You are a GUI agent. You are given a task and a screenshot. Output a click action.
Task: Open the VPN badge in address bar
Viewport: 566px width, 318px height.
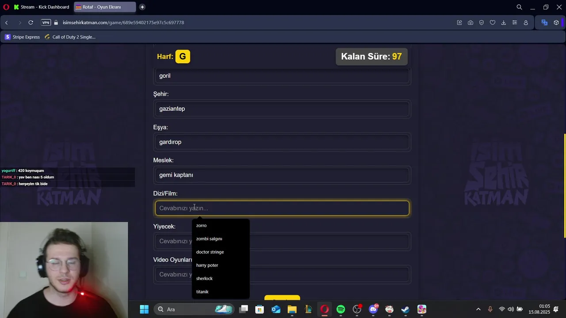(x=46, y=23)
